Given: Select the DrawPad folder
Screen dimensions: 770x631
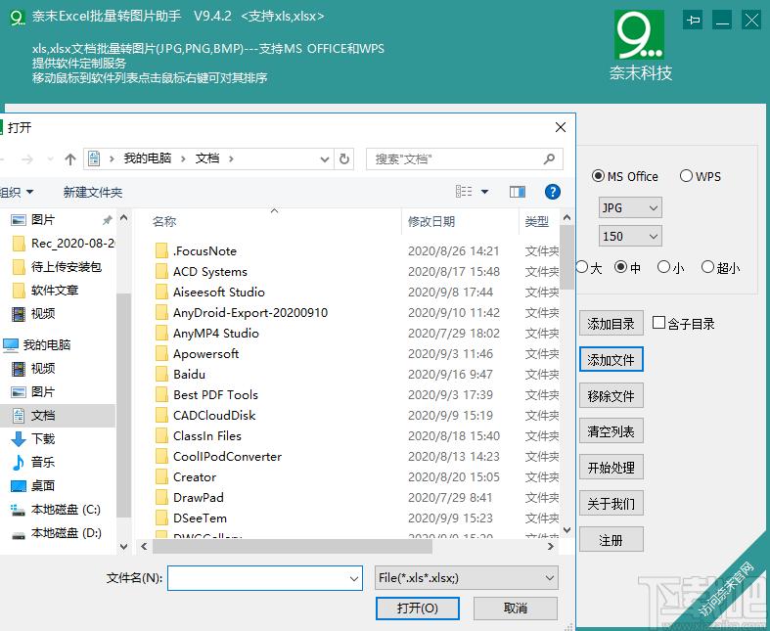Looking at the screenshot, I should coord(189,497).
